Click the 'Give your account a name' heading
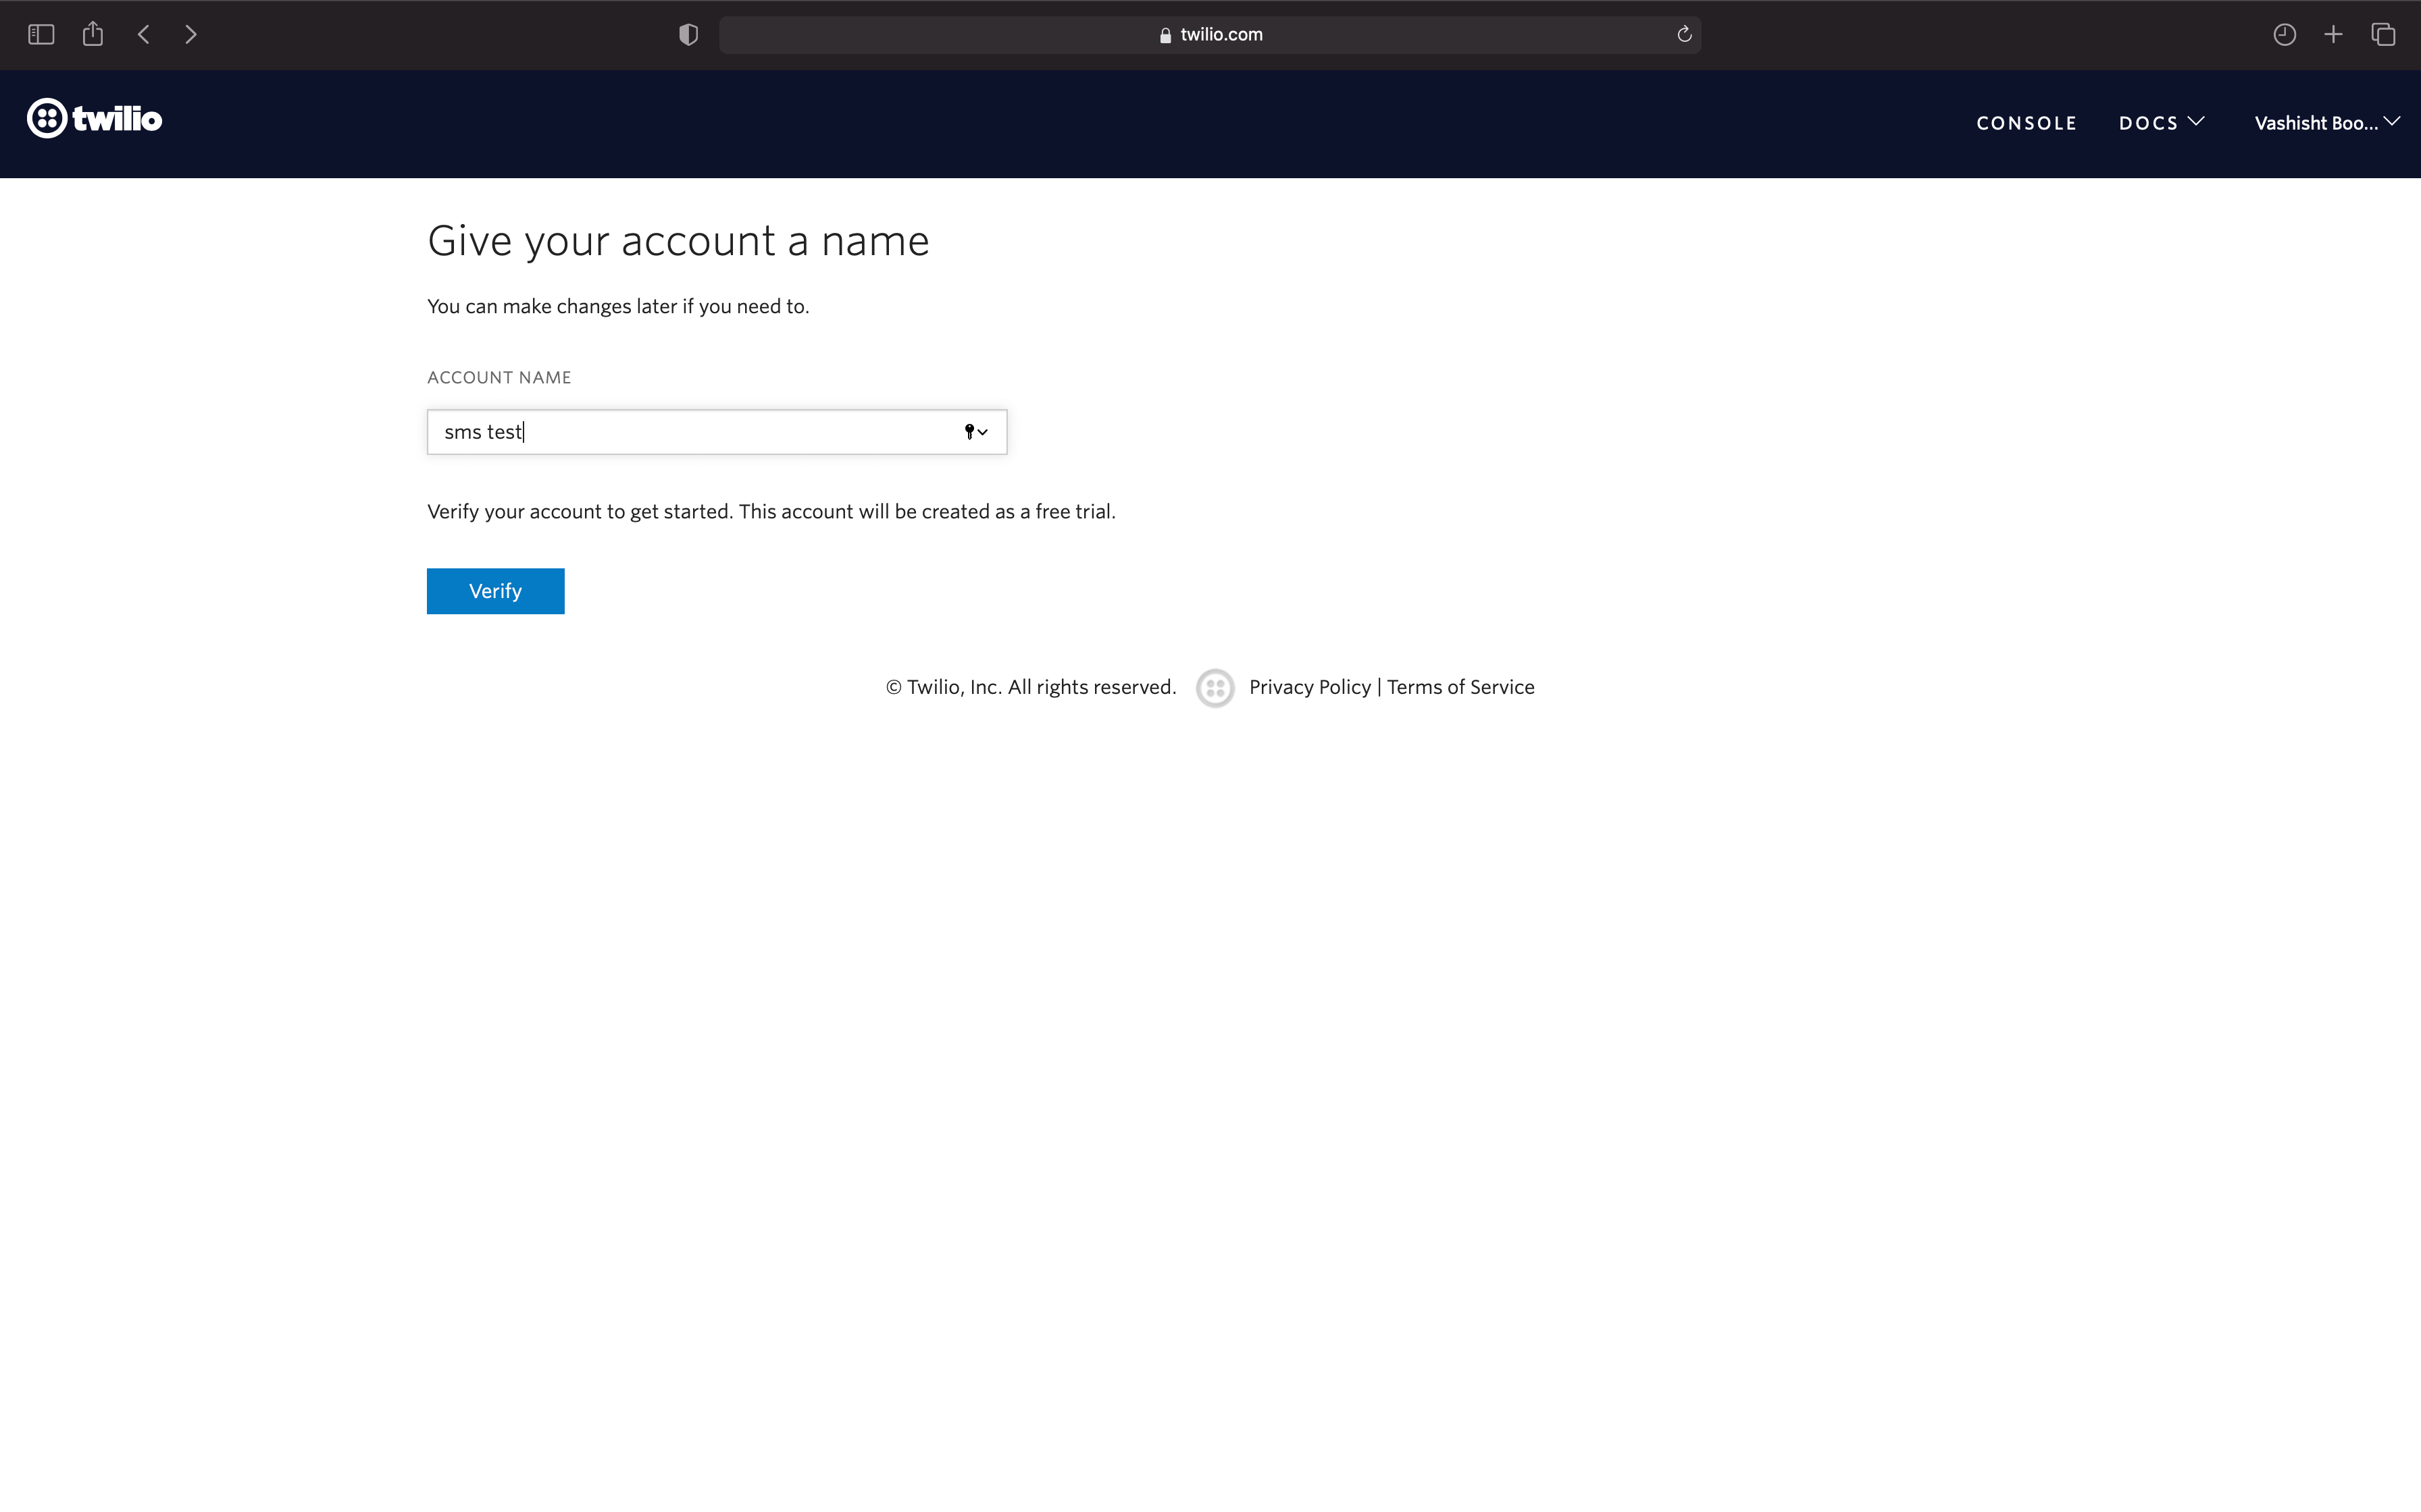The image size is (2421, 1512). [x=678, y=241]
